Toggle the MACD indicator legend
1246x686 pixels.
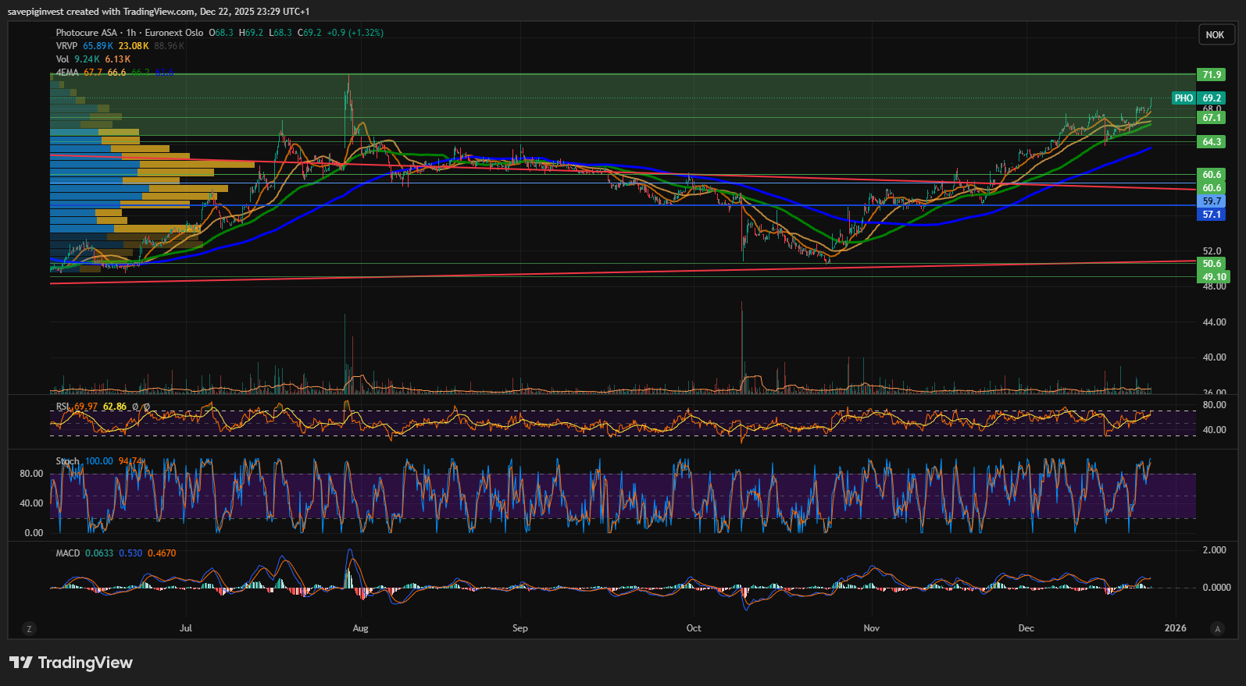click(68, 553)
